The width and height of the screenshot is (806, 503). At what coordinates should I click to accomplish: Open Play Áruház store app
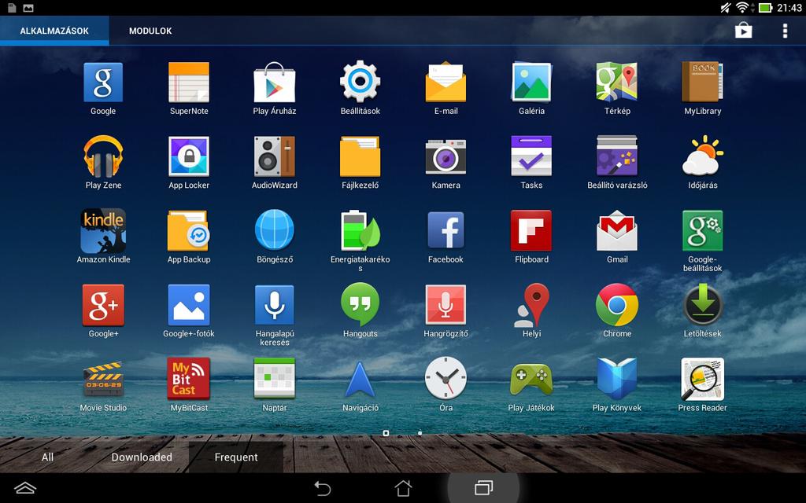click(275, 83)
